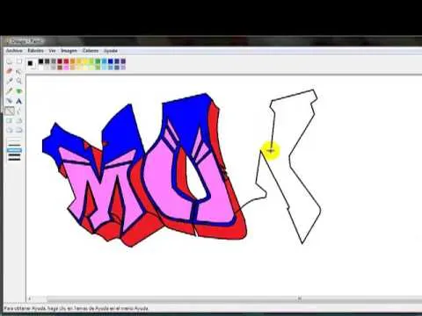Select the Curve tool
The width and height of the screenshot is (422, 316).
tap(19, 111)
